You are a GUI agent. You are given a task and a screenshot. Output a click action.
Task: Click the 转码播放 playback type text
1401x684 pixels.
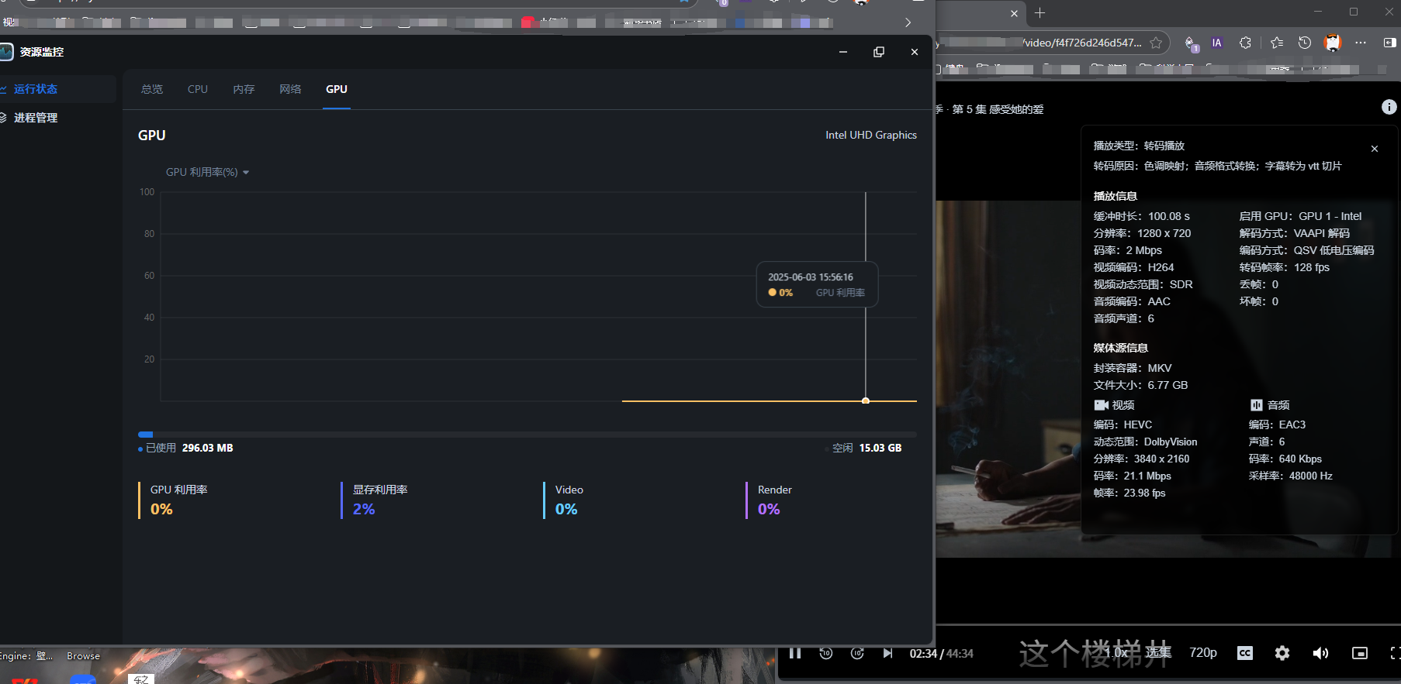1164,146
